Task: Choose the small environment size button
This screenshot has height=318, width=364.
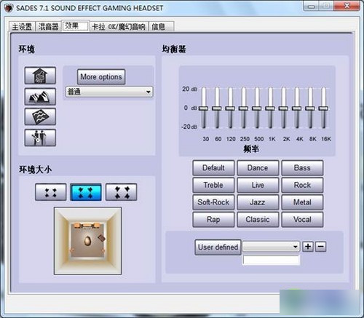Action: click(50, 192)
